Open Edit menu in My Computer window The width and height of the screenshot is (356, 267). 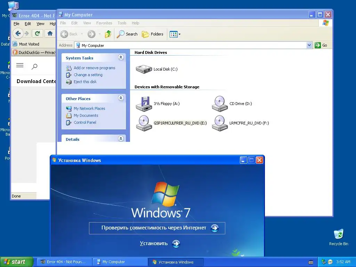[74, 23]
